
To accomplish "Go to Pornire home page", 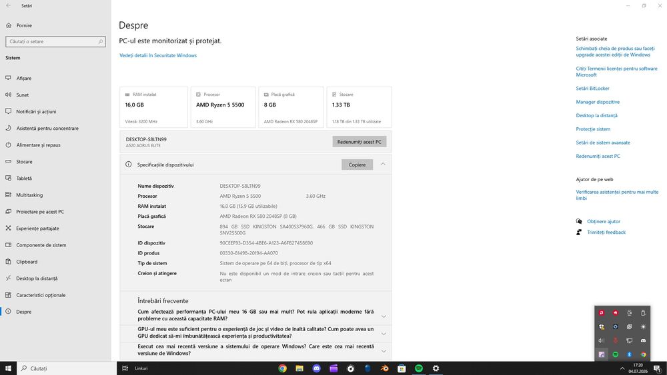I will (x=24, y=25).
